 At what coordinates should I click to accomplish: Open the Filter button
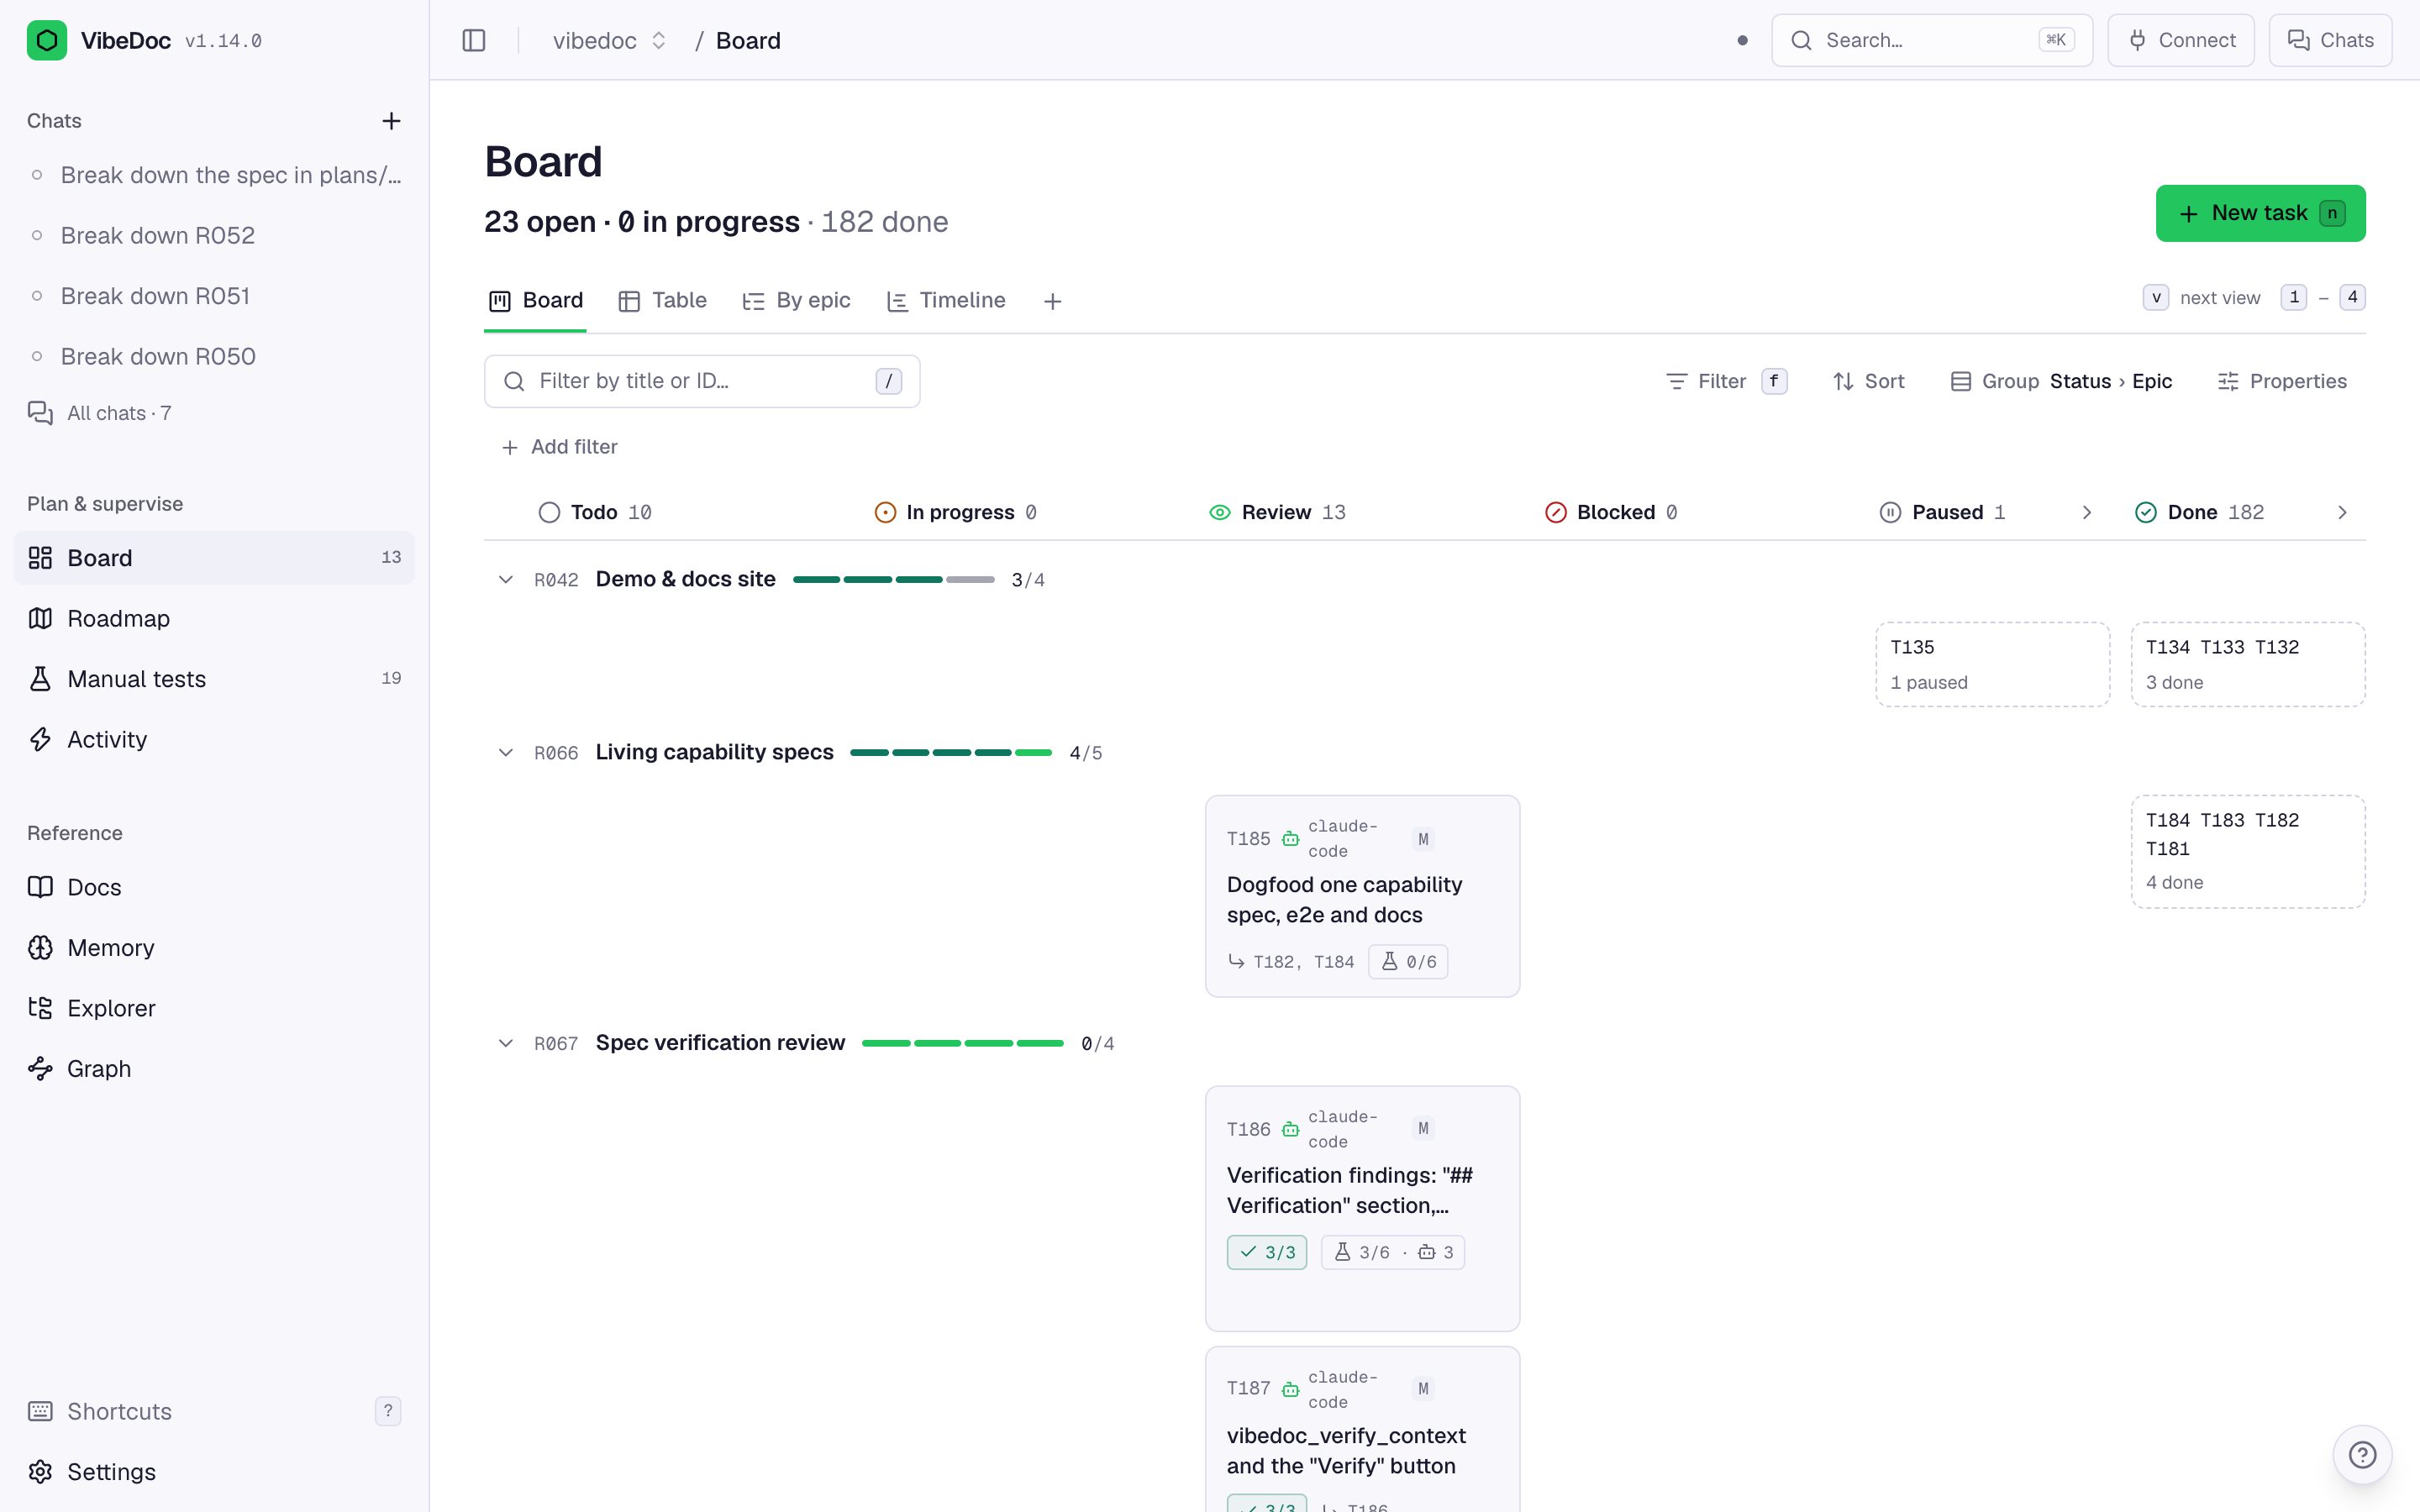point(1726,381)
